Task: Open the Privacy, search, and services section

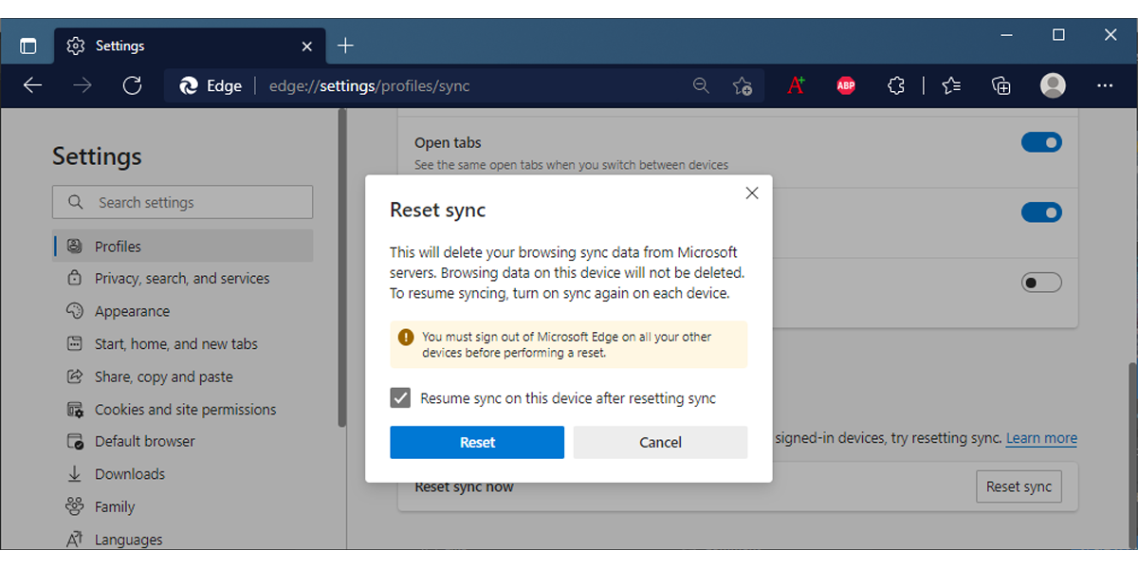Action: (181, 279)
